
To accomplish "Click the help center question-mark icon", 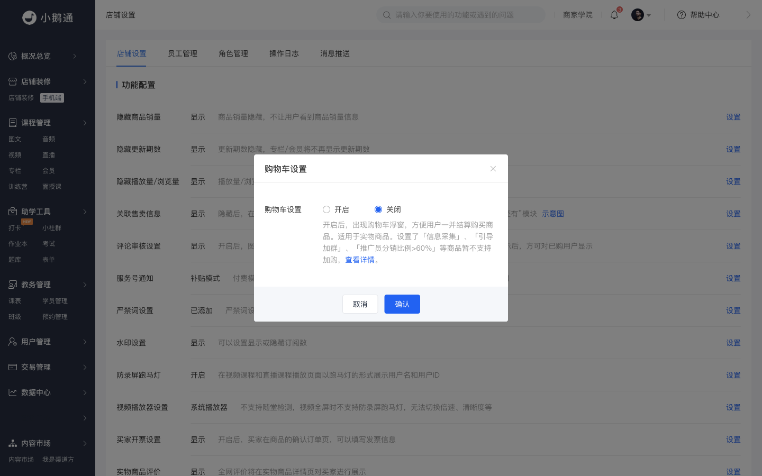I will pos(682,15).
